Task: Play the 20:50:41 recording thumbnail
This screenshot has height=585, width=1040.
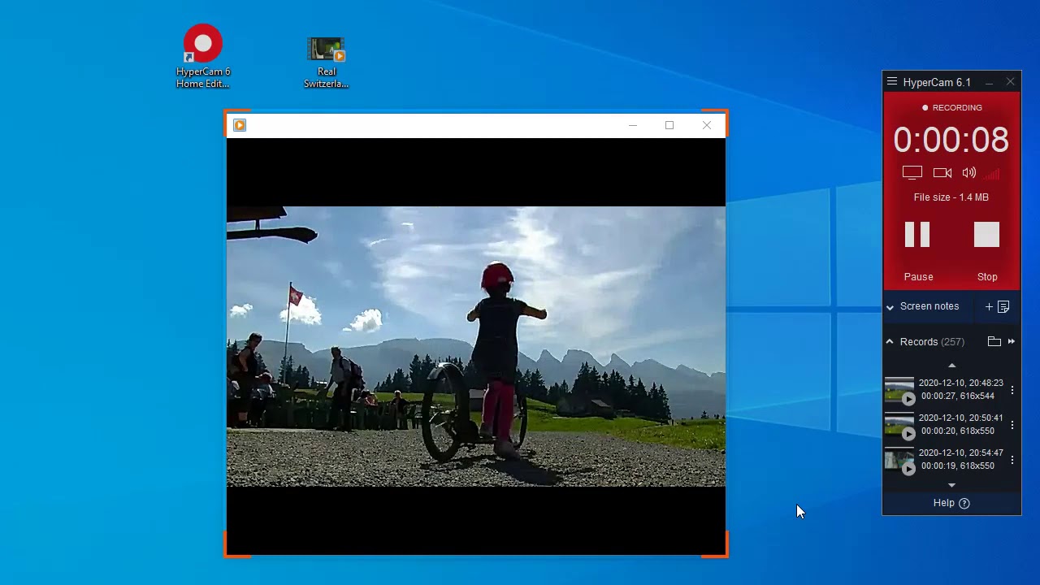Action: 899,425
